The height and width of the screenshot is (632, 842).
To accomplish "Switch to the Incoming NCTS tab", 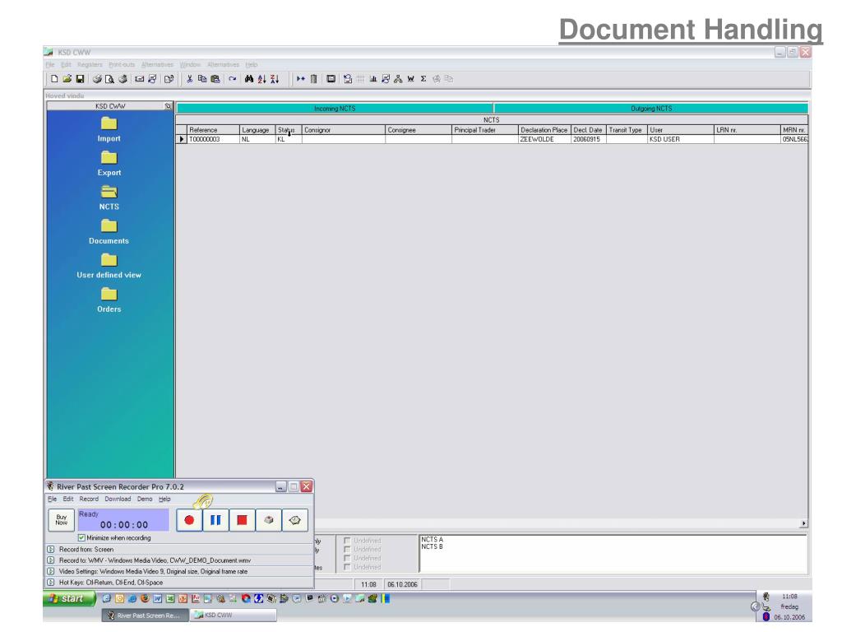I will [x=335, y=109].
